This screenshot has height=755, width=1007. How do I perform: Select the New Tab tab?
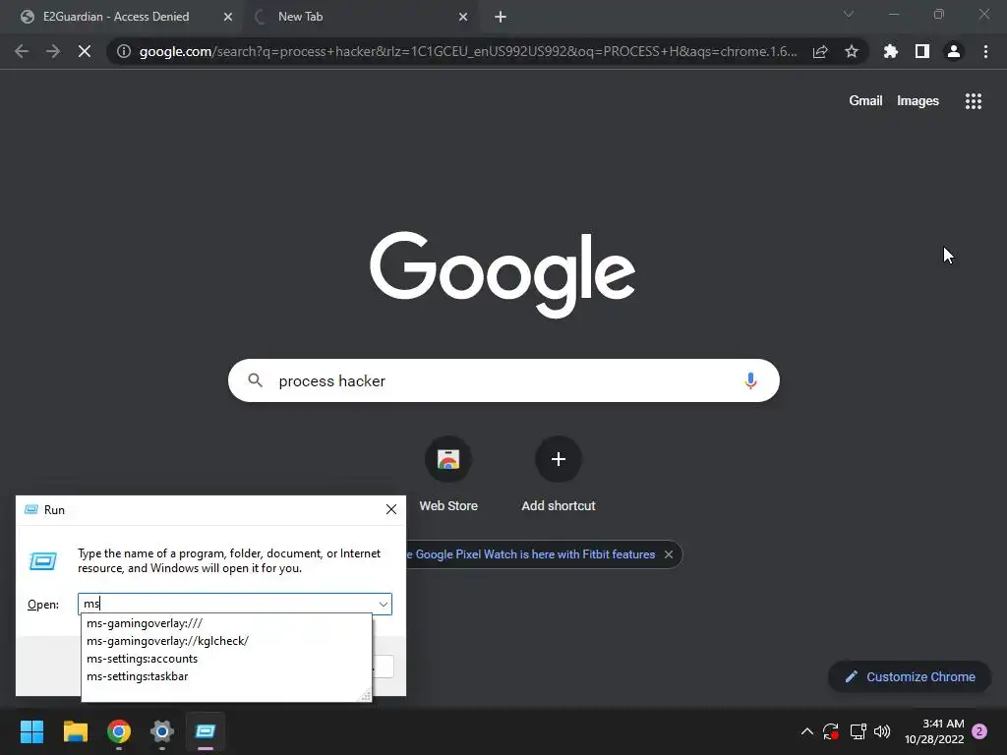(301, 17)
